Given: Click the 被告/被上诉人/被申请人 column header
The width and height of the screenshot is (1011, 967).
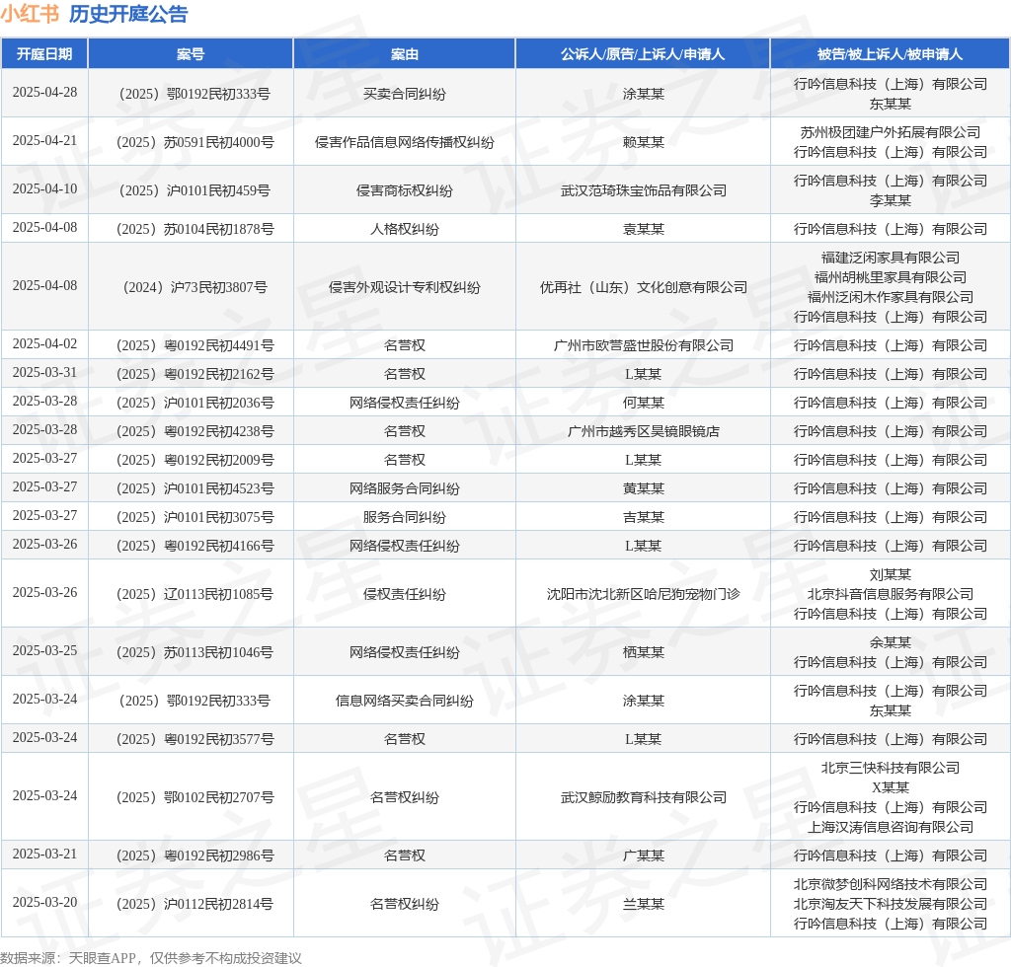Looking at the screenshot, I should [x=890, y=54].
